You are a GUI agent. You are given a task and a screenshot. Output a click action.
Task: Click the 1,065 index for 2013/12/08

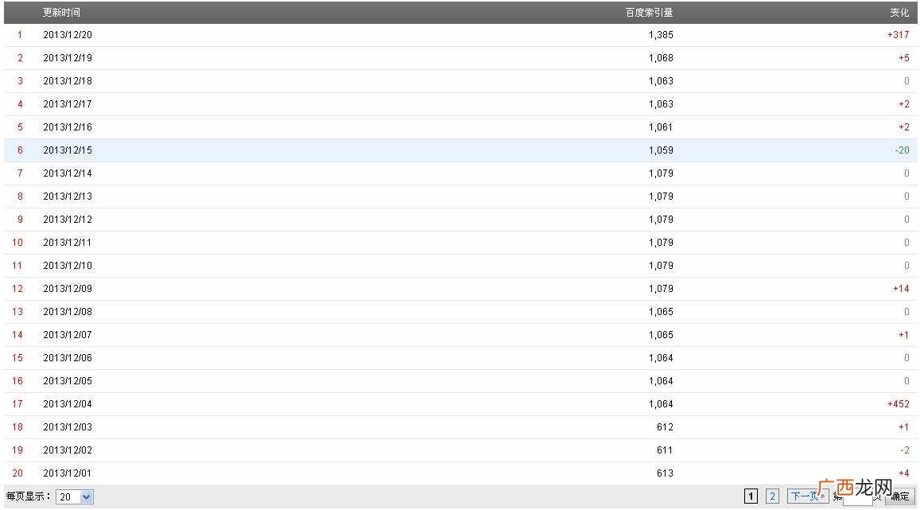[661, 312]
